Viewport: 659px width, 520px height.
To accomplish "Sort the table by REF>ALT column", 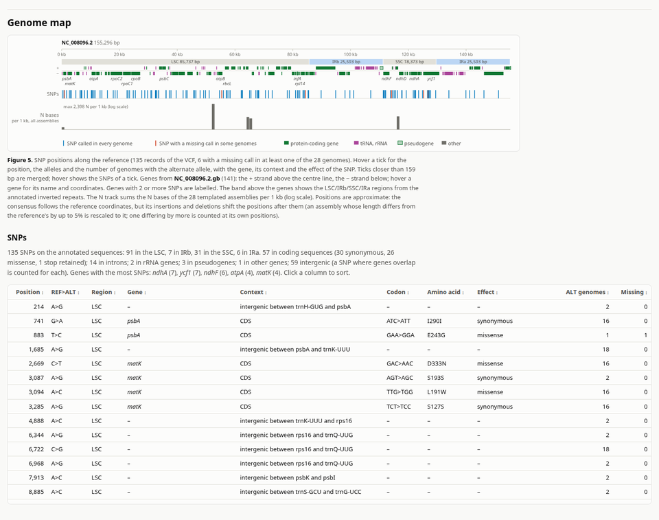I will [x=65, y=292].
